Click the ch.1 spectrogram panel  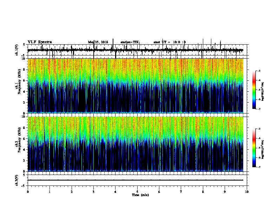point(135,86)
